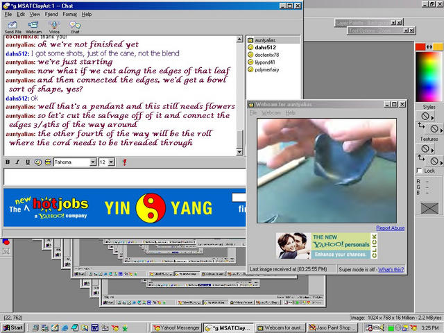This screenshot has height=333, width=444.
Task: Click the Yahoo! personals ad banner
Action: 327,246
